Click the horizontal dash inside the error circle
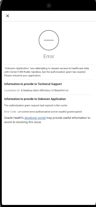Screen dimensions: 96x207 point(49,40)
